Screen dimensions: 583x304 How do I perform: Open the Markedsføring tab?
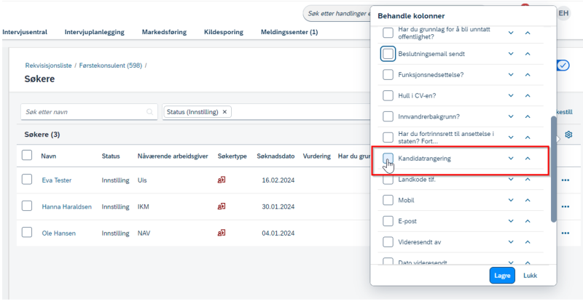[164, 32]
